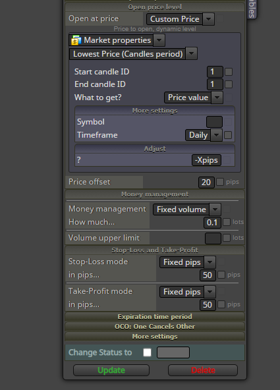Click the Start candle ID value field
This screenshot has width=280, height=390.
[x=215, y=72]
